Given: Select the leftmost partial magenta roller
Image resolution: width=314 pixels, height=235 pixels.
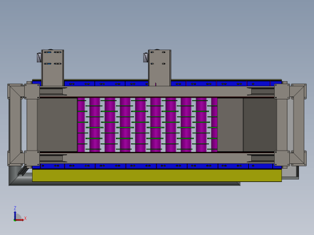Looking at the screenshot, I should click(81, 125).
